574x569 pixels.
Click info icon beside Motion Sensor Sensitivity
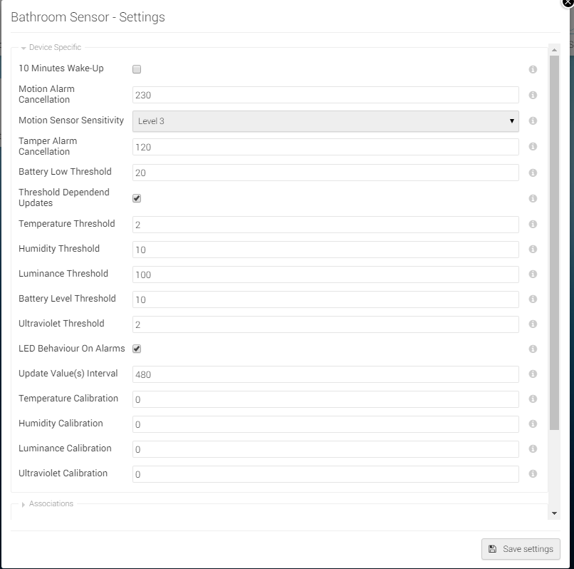[533, 121]
